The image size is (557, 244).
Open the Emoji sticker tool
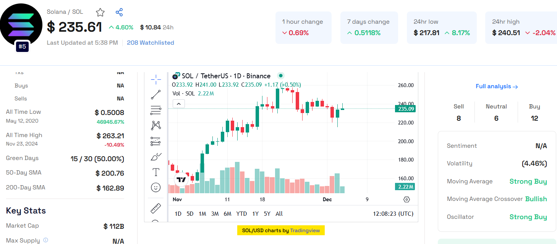[155, 187]
